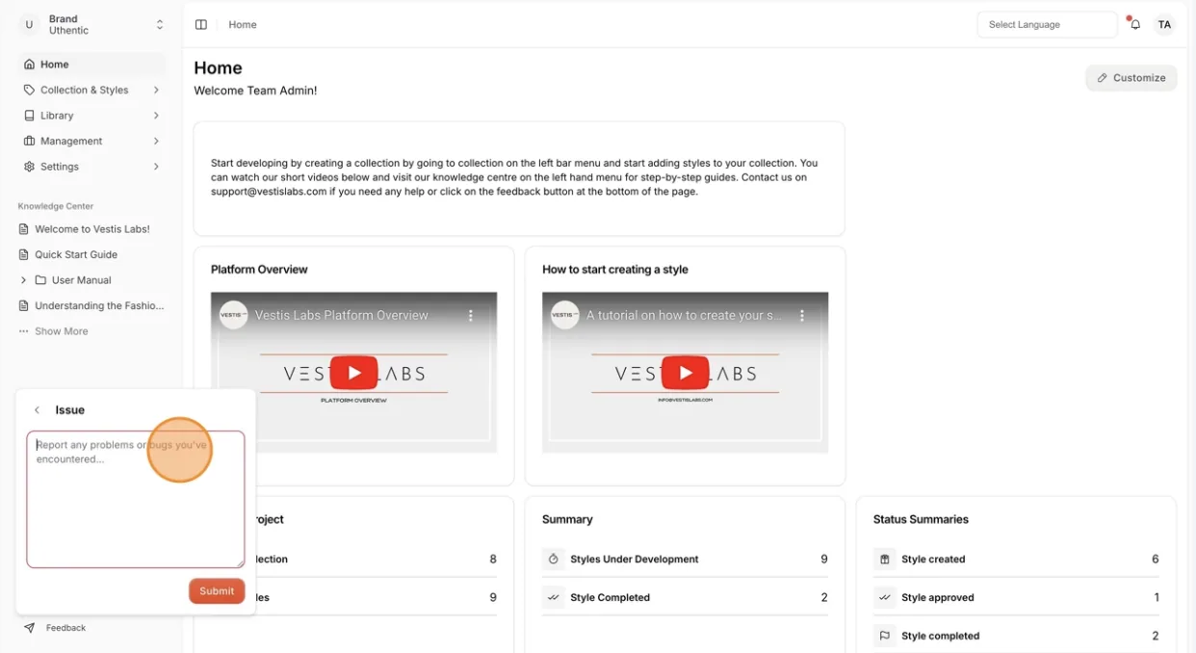The width and height of the screenshot is (1196, 653).
Task: Click the Vestis Labs Platform Overview video title
Action: coord(342,316)
